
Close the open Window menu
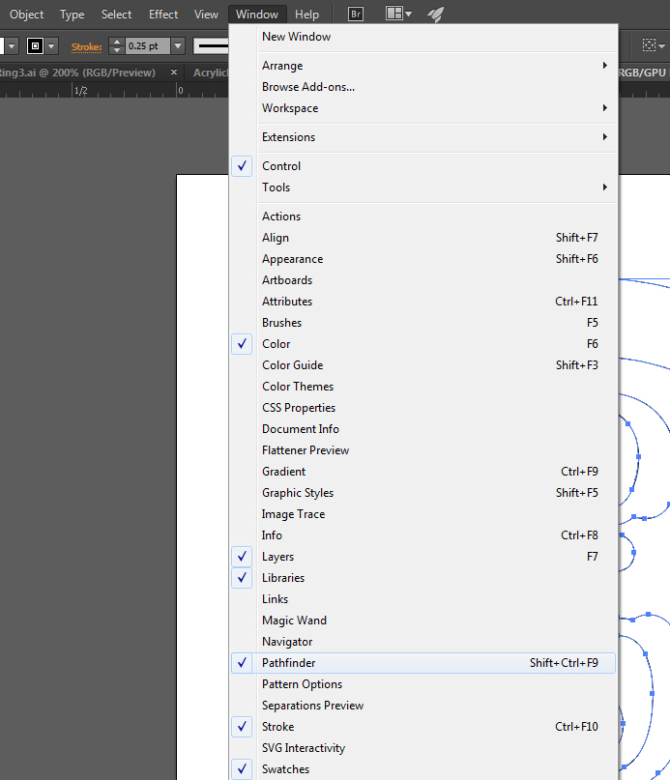point(257,14)
